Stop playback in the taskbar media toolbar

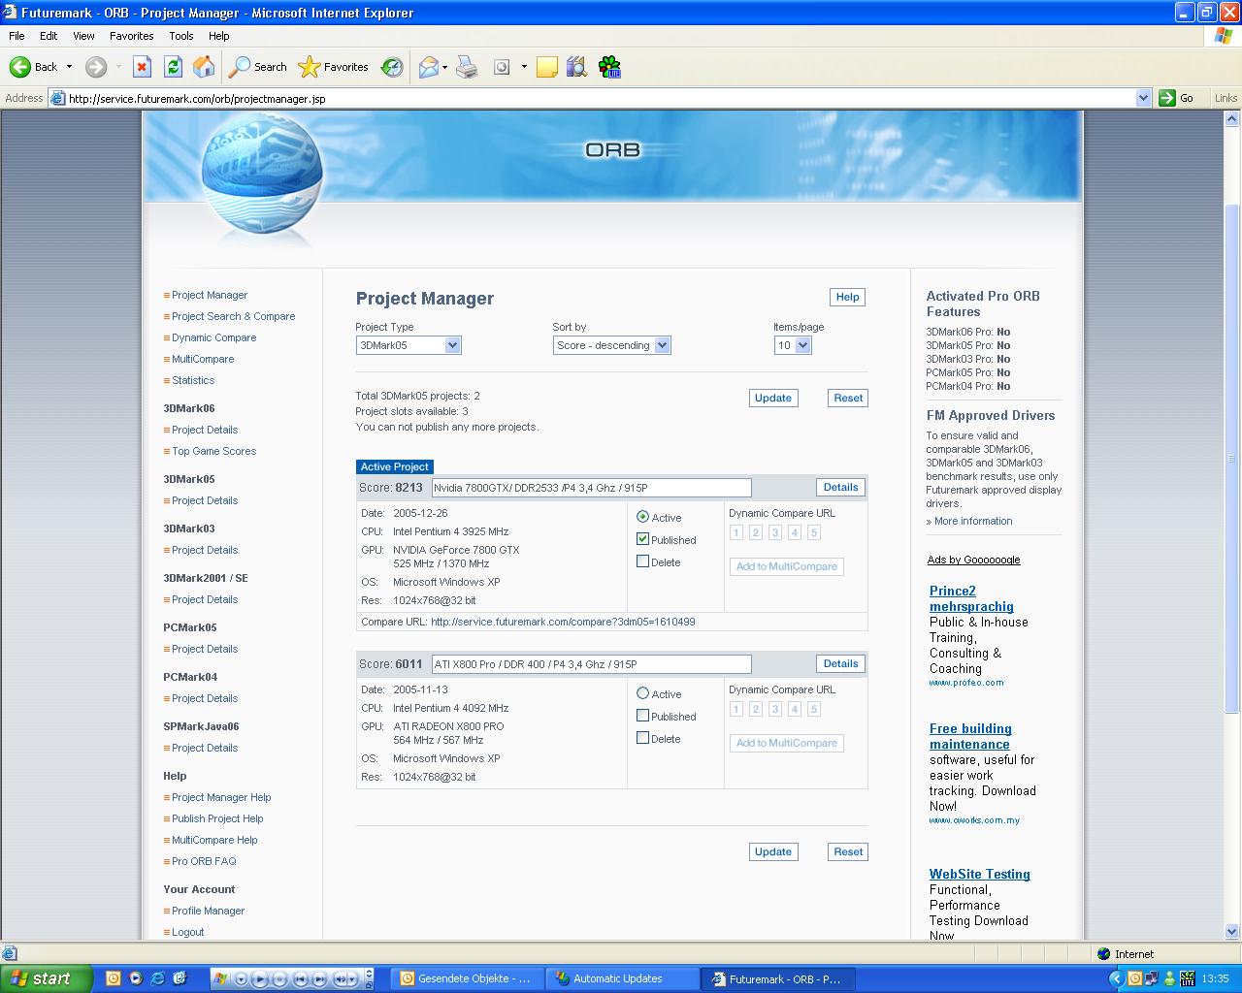pos(280,979)
